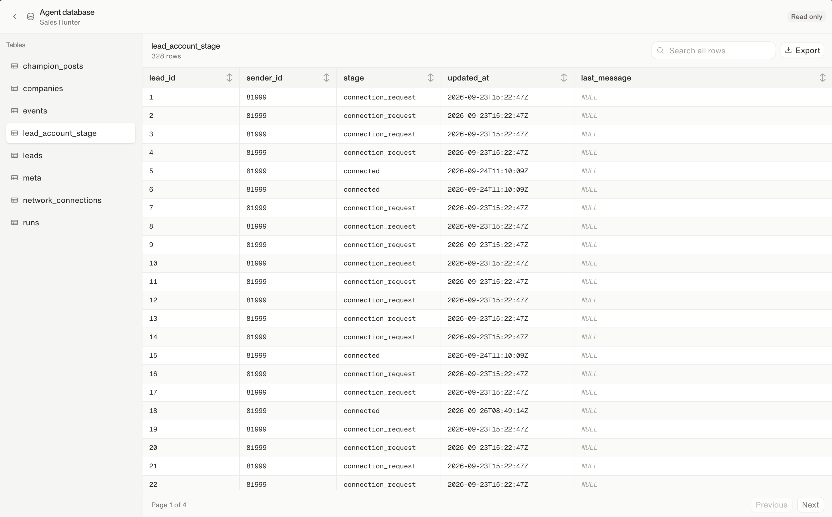Click the runs table icon
832x517 pixels.
pyautogui.click(x=14, y=223)
